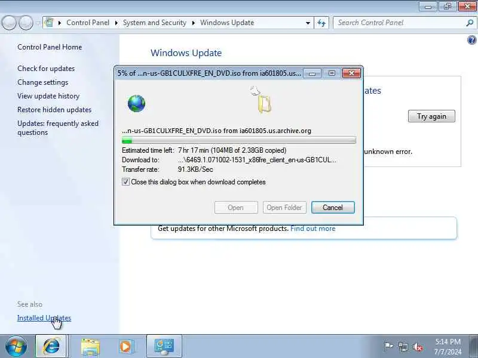Screen dimensions: 478x358
Task: Switch to Internet Explorer in the taskbar
Action: (51, 346)
